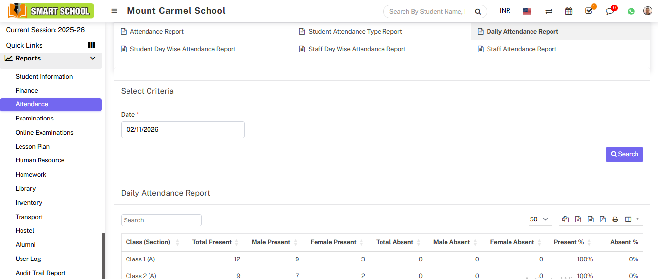Open Online Examinations reports

click(x=44, y=133)
